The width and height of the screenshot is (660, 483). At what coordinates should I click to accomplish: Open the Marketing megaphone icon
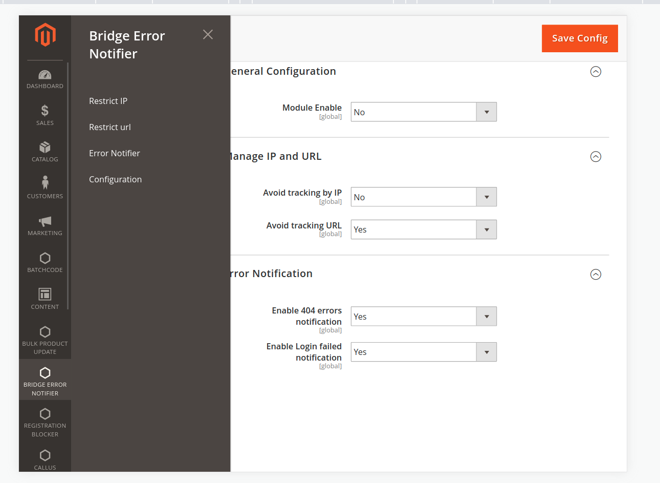tap(45, 221)
